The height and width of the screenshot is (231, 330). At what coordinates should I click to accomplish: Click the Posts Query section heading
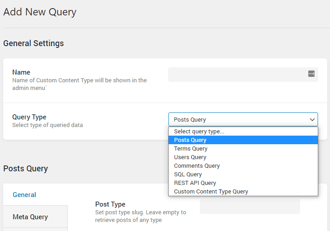(x=25, y=169)
